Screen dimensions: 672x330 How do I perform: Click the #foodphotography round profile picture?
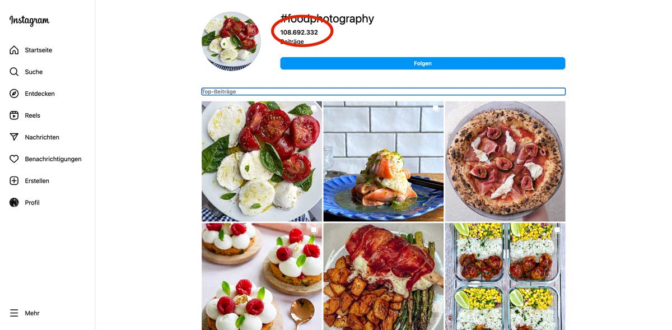231,41
